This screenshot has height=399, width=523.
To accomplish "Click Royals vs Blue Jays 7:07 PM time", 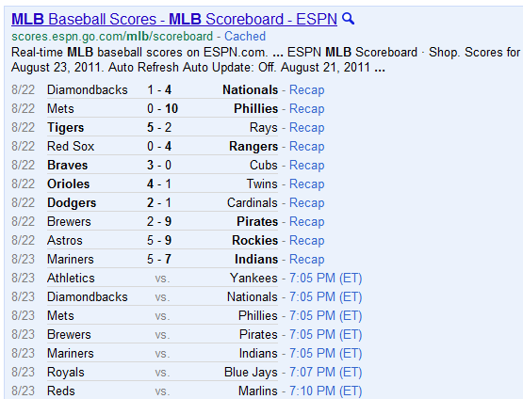I will click(x=325, y=372).
